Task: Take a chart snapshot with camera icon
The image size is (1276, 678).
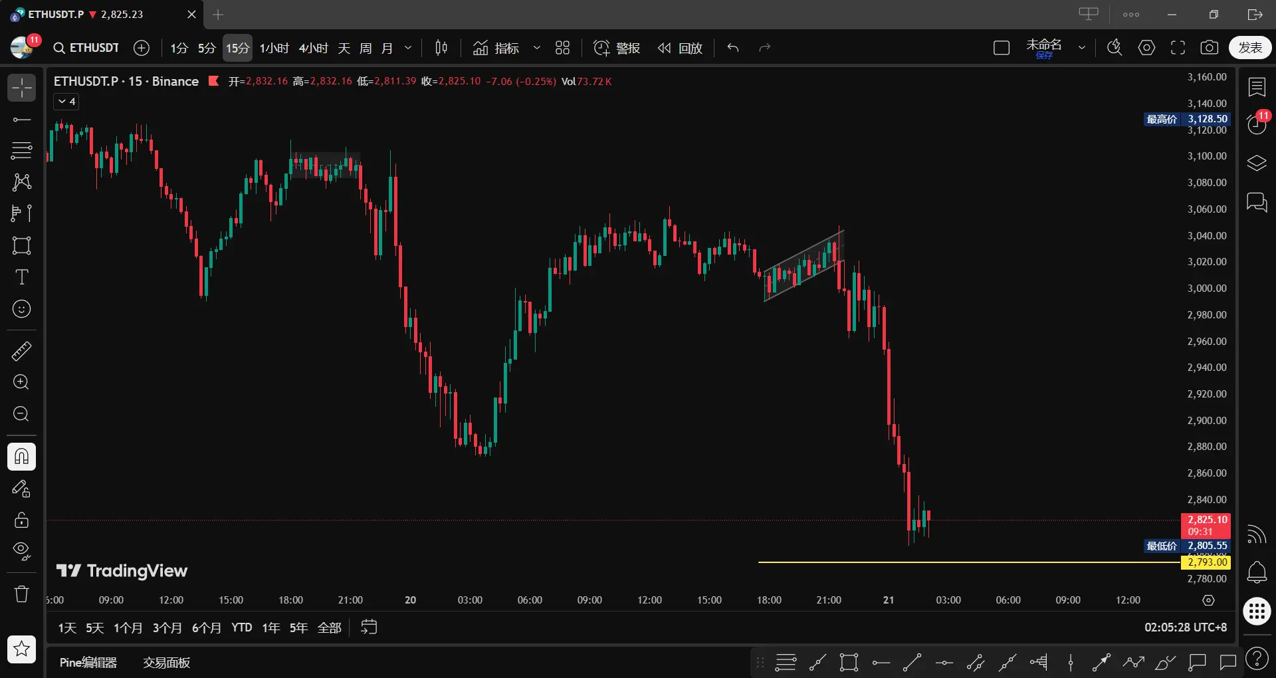Action: (x=1210, y=48)
